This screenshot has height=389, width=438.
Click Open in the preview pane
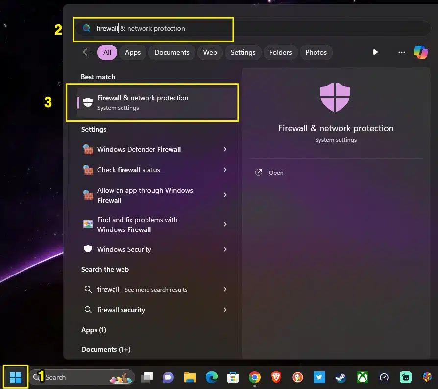pyautogui.click(x=276, y=173)
